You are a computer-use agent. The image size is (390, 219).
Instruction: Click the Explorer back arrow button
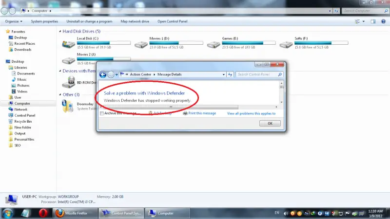[x=4, y=11]
